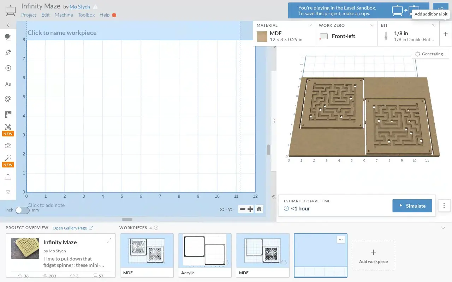Viewport: 452px width, 282px height.
Task: Click the Infinity Maze project photo
Action: pos(25,249)
